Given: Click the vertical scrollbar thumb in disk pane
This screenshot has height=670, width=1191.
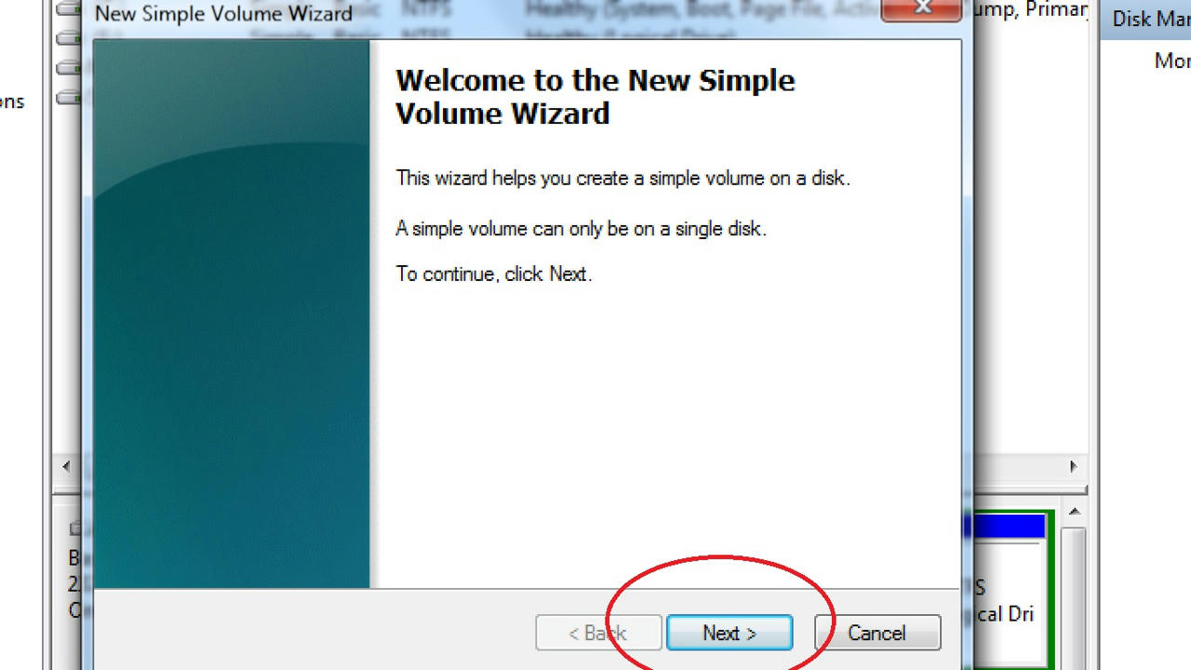Looking at the screenshot, I should tap(1073, 597).
